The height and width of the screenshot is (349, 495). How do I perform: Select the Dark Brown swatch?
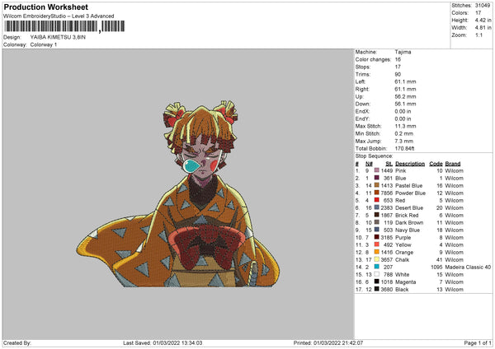tap(377, 222)
